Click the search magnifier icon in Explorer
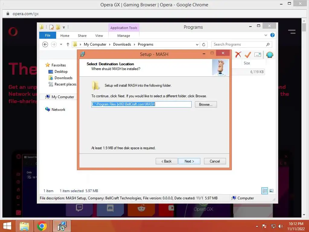This screenshot has width=309, height=232. coord(268,44)
